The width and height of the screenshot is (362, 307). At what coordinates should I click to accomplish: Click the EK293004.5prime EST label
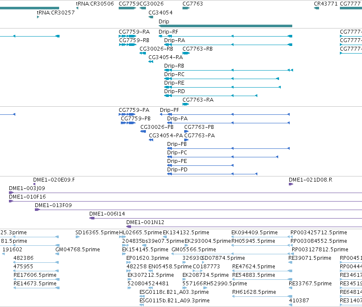tap(208, 241)
